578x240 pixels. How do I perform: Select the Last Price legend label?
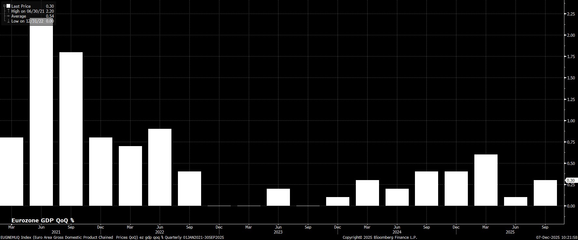tap(21, 6)
